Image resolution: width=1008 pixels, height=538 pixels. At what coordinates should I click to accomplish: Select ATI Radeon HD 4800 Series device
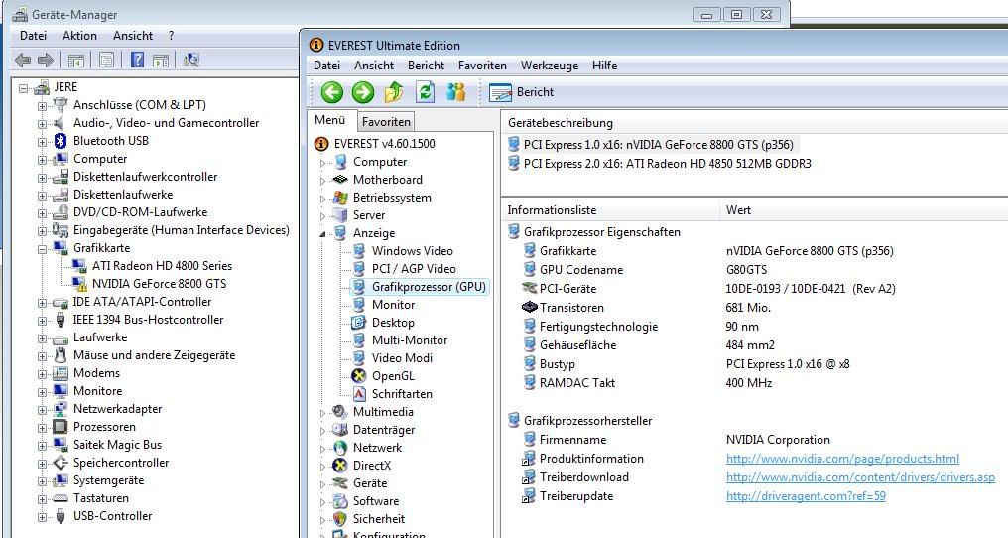[162, 266]
